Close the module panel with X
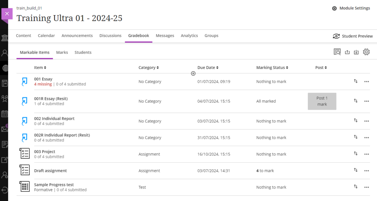Image resolution: width=377 pixels, height=201 pixels. pos(7,14)
